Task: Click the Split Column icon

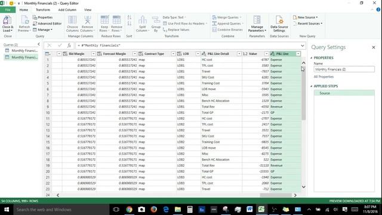Action: [x=143, y=20]
